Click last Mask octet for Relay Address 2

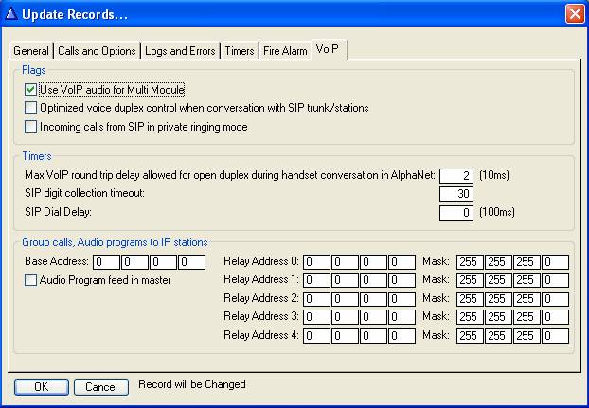coord(555,299)
